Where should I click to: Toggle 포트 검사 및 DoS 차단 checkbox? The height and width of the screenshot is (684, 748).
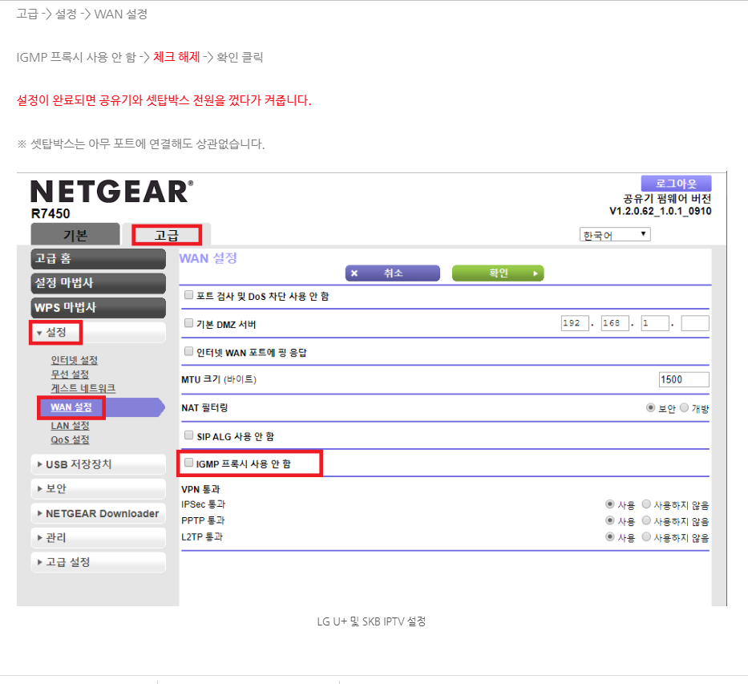(189, 295)
